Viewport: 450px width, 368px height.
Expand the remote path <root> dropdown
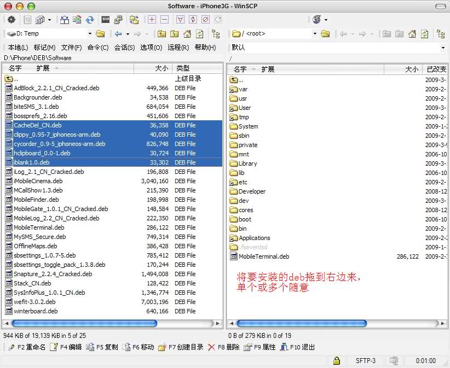[315, 34]
